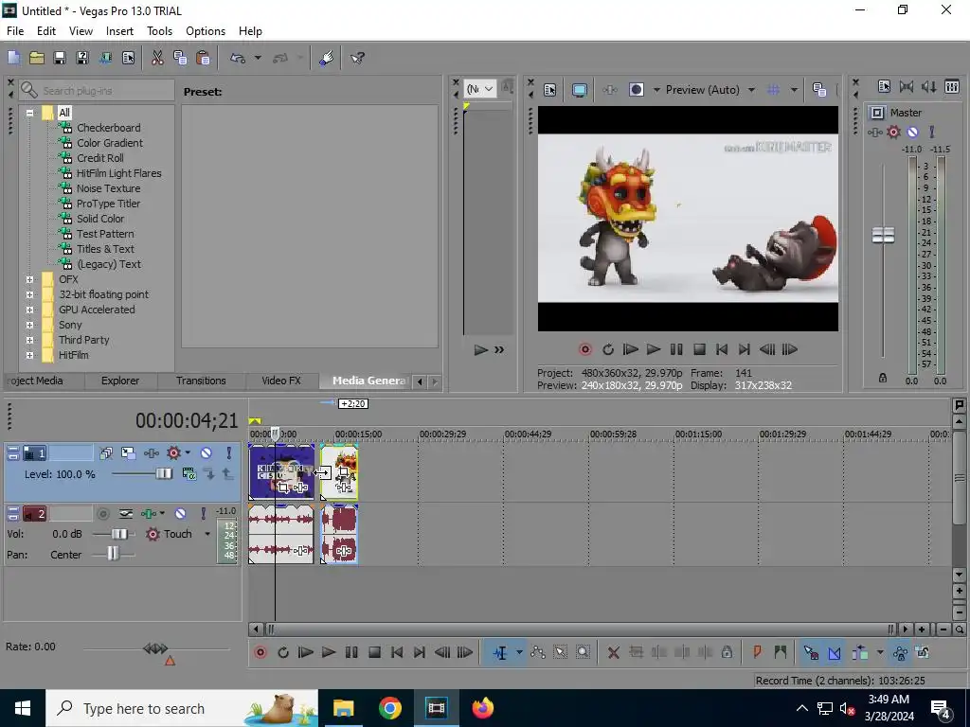
Task: Click the Delete X icon in edit toolbar
Action: click(x=613, y=653)
